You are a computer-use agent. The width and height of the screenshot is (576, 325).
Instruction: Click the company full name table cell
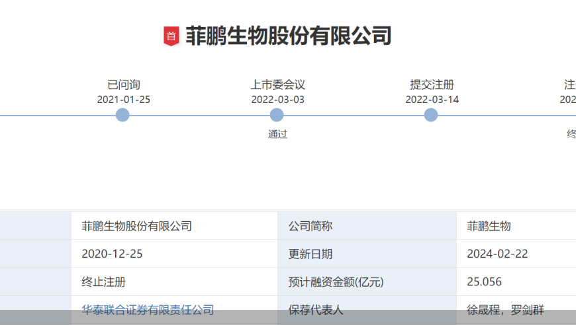174,226
